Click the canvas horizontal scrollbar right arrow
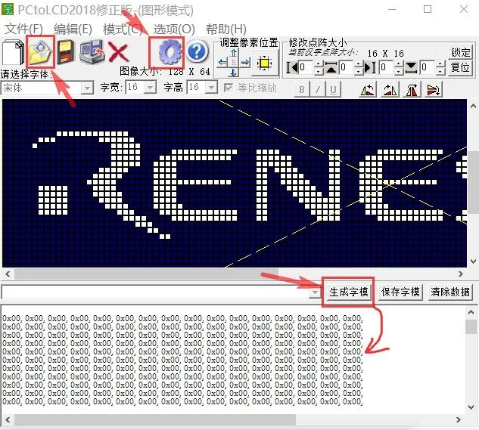This screenshot has width=479, height=430. click(x=461, y=274)
